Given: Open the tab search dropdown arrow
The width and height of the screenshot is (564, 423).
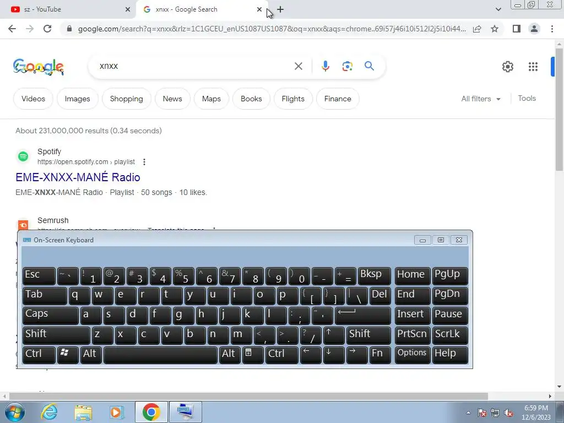Looking at the screenshot, I should pos(498,9).
